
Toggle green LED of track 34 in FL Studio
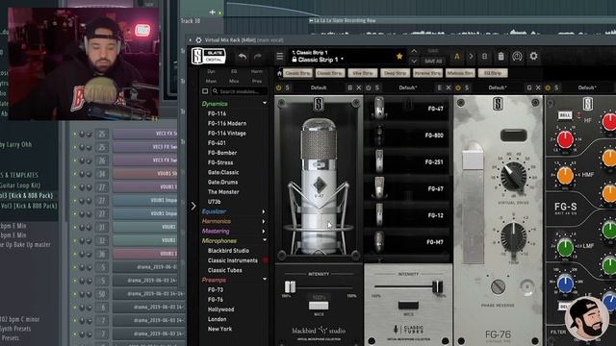(75, 173)
